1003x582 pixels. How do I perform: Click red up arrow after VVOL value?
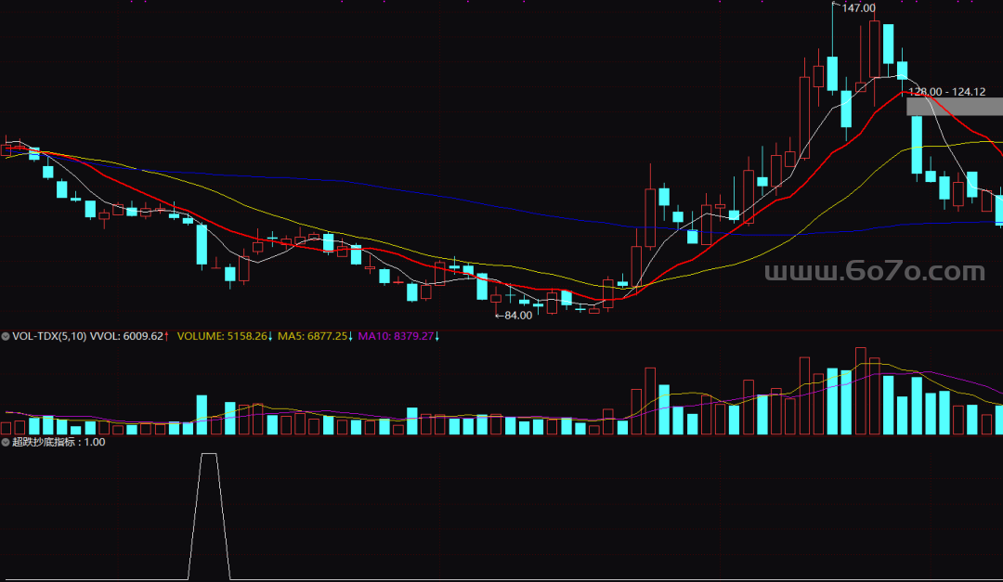(x=167, y=336)
